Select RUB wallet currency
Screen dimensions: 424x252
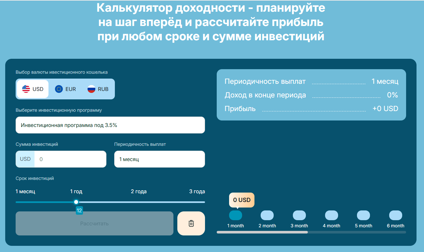click(98, 89)
